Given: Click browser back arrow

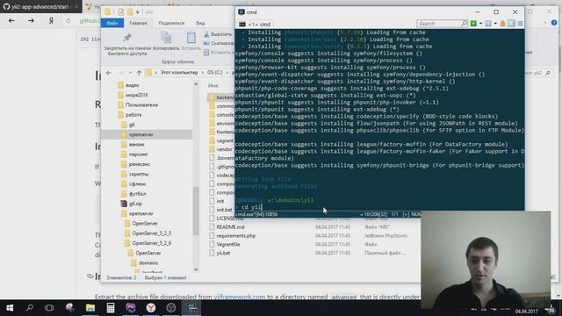Looking at the screenshot, I should [x=11, y=21].
